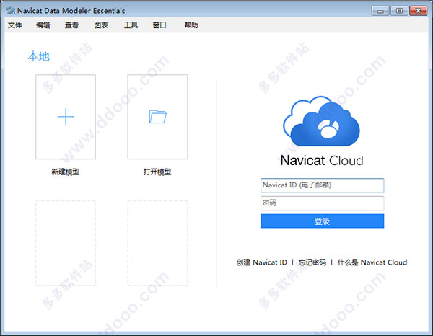Click the Navicat app icon in title bar

11,11
